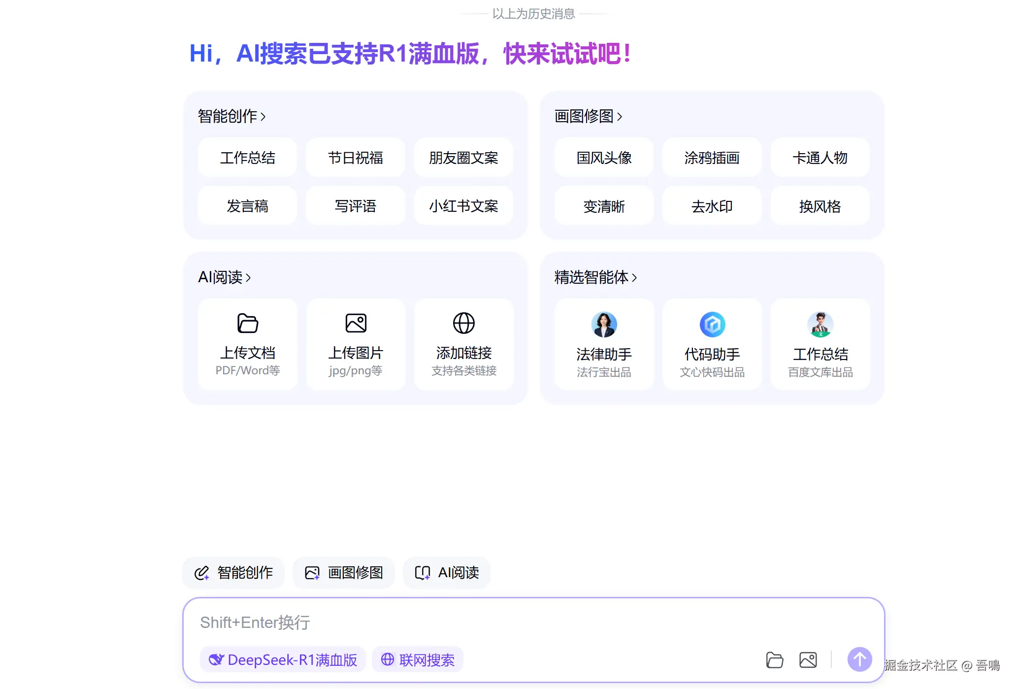Click the 去水印 button

click(x=712, y=206)
